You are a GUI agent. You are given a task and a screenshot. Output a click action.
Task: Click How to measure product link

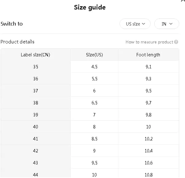point(149,42)
